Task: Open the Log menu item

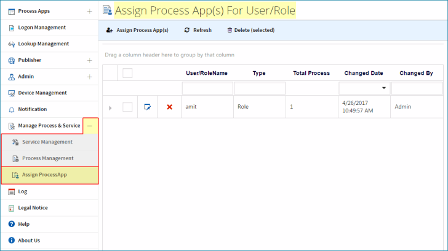Action: tap(49, 191)
